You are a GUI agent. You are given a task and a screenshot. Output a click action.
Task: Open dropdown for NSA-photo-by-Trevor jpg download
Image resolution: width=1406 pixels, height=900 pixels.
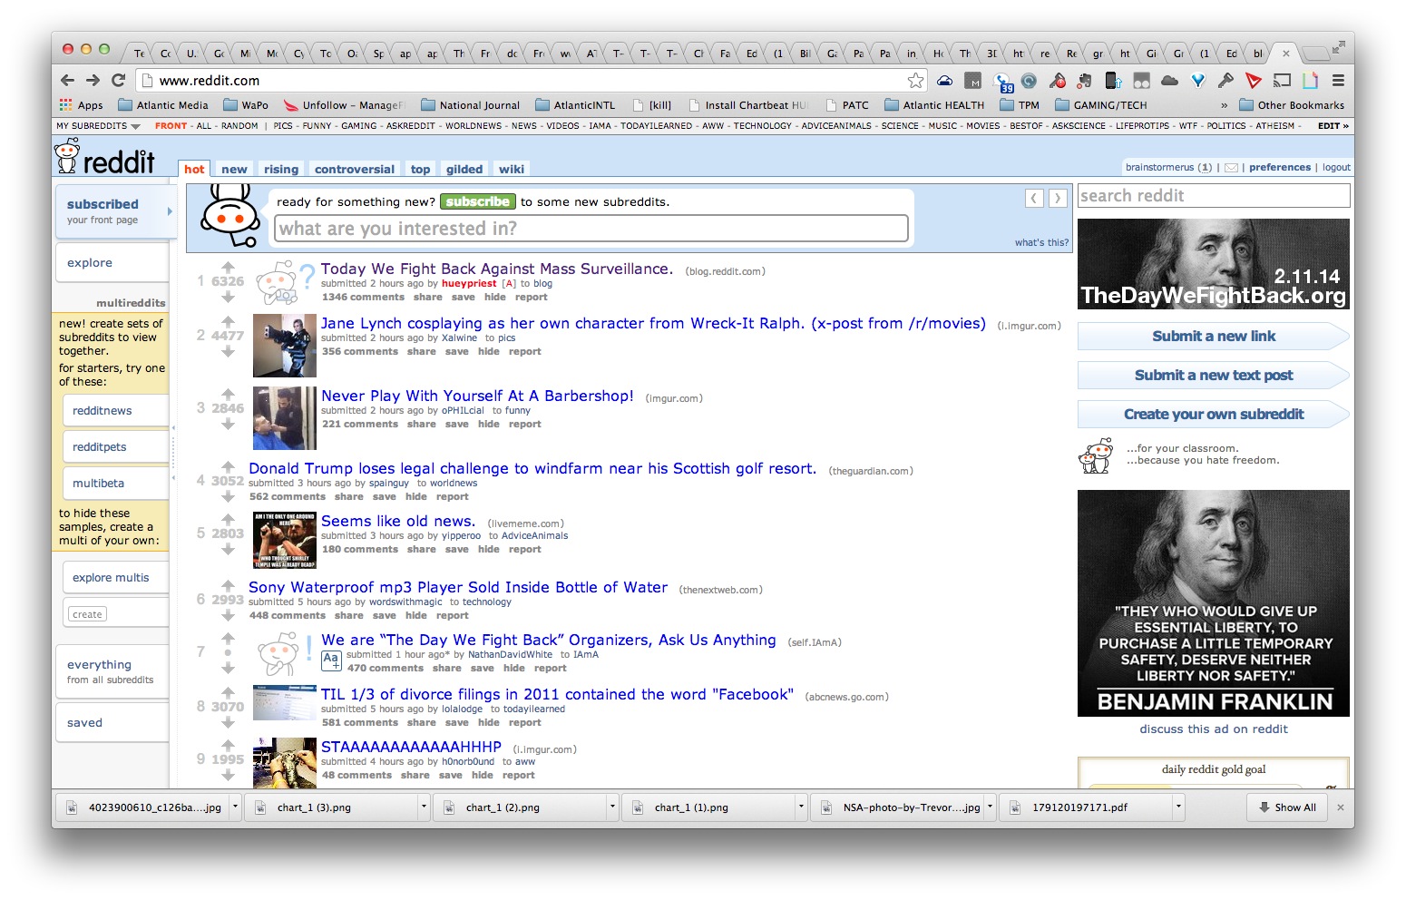(x=990, y=807)
